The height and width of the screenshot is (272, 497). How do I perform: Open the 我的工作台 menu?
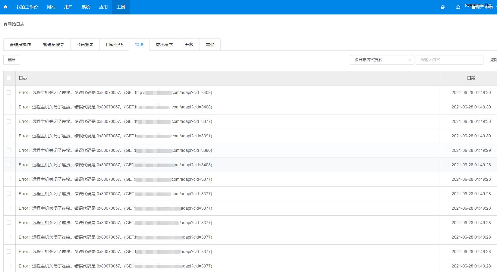(27, 7)
